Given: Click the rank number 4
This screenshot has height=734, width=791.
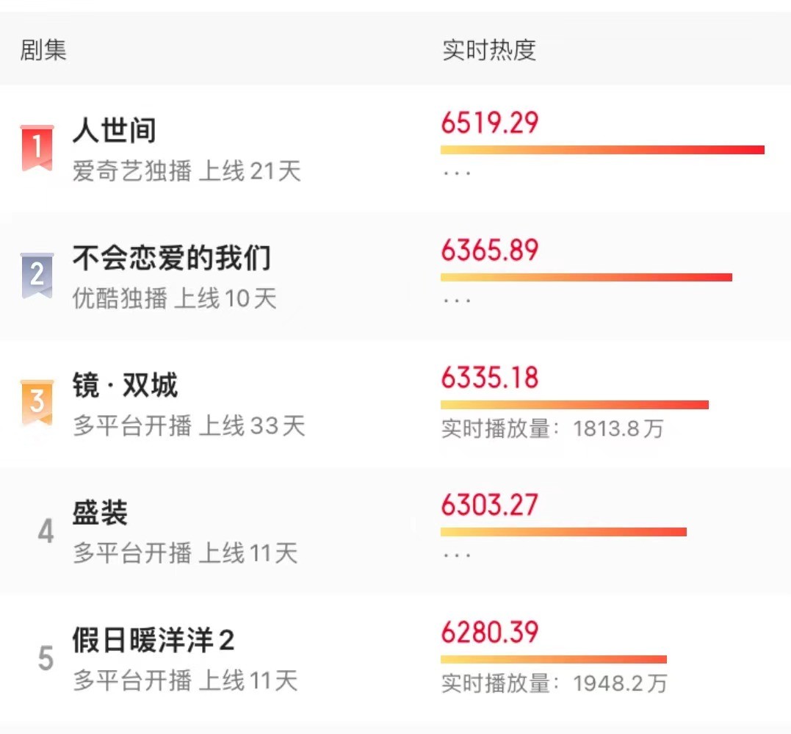Looking at the screenshot, I should pos(46,530).
